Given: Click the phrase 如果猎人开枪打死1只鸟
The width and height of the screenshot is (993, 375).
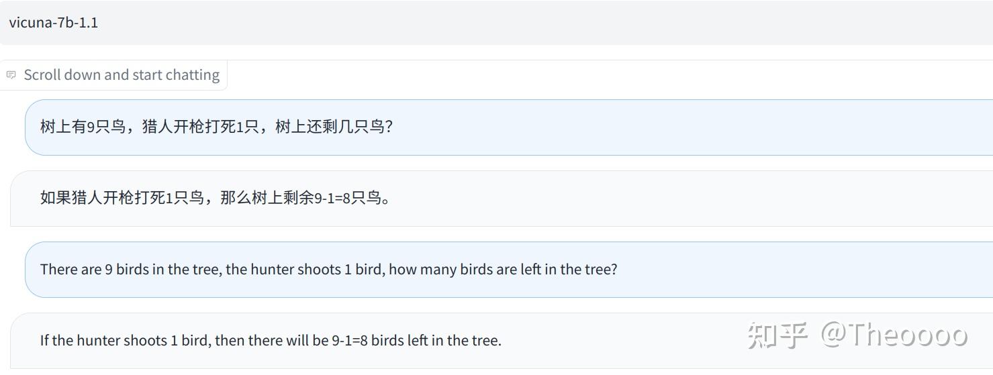Looking at the screenshot, I should (122, 199).
